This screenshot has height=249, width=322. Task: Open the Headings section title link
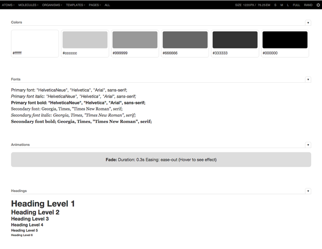point(19,191)
